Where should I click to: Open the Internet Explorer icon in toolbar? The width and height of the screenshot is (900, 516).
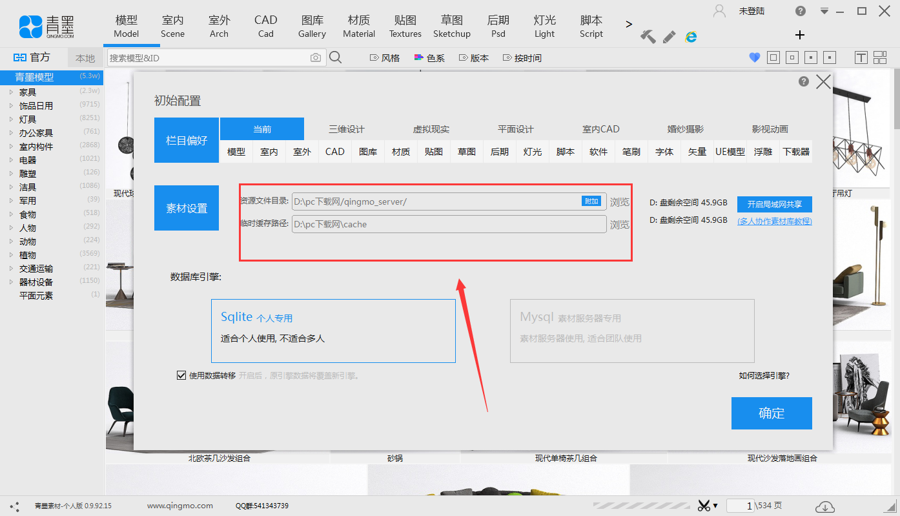coord(691,37)
